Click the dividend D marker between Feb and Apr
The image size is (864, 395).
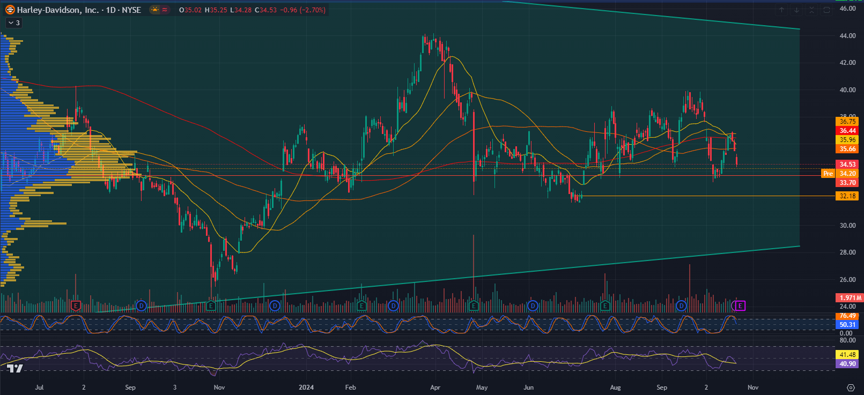(394, 306)
